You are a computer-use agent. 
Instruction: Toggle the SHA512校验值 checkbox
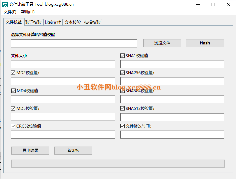click(123, 108)
